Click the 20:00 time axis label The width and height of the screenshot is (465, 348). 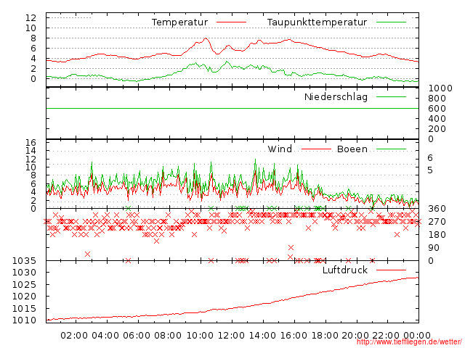[x=355, y=336]
